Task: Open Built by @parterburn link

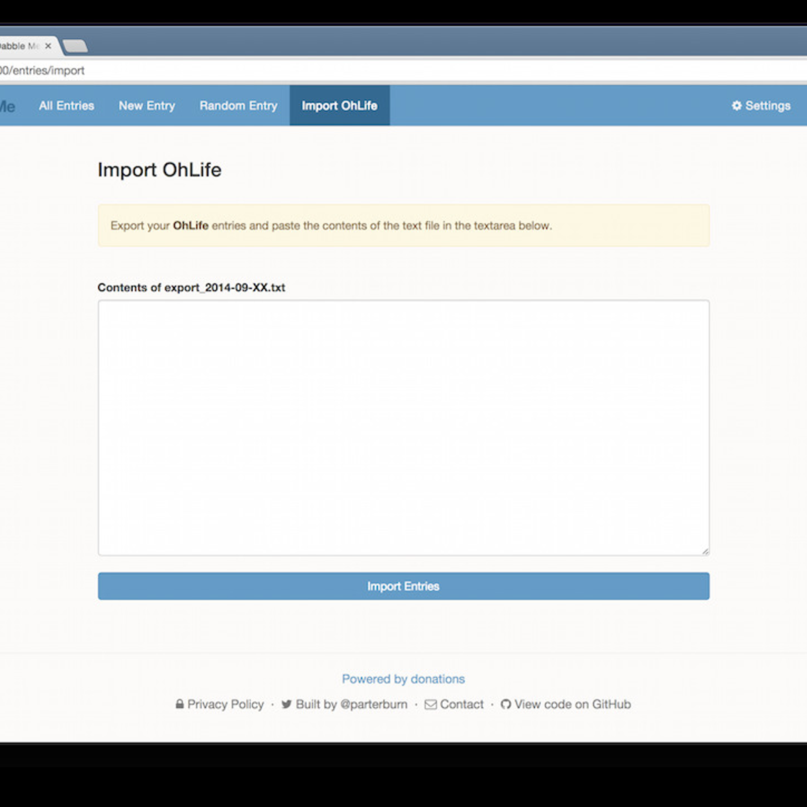Action: [x=352, y=704]
